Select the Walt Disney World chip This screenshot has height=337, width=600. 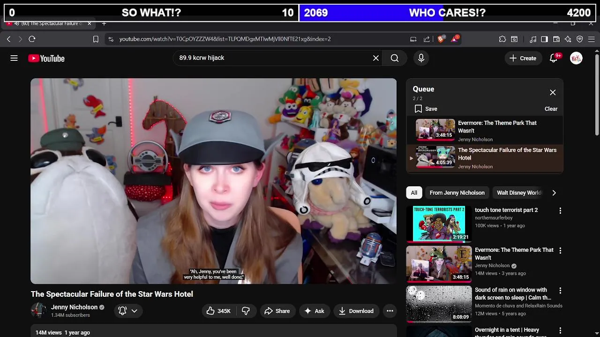click(519, 193)
